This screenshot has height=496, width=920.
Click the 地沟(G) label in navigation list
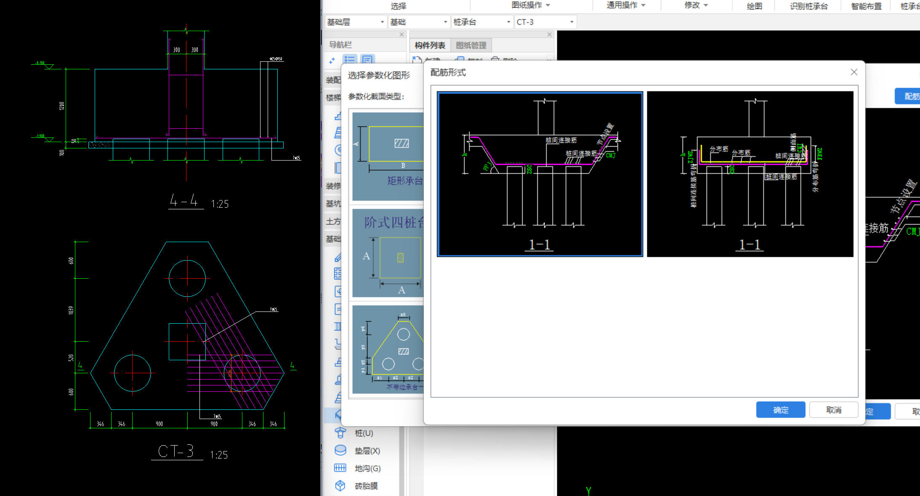pos(367,468)
